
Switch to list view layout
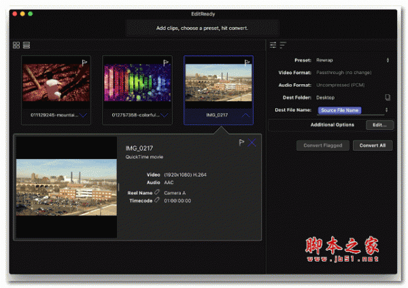tap(27, 46)
